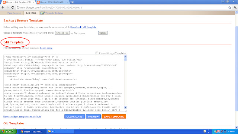Click the Kaspersky antivirus tray icon
Screen dimensions: 238x134
(218, 131)
